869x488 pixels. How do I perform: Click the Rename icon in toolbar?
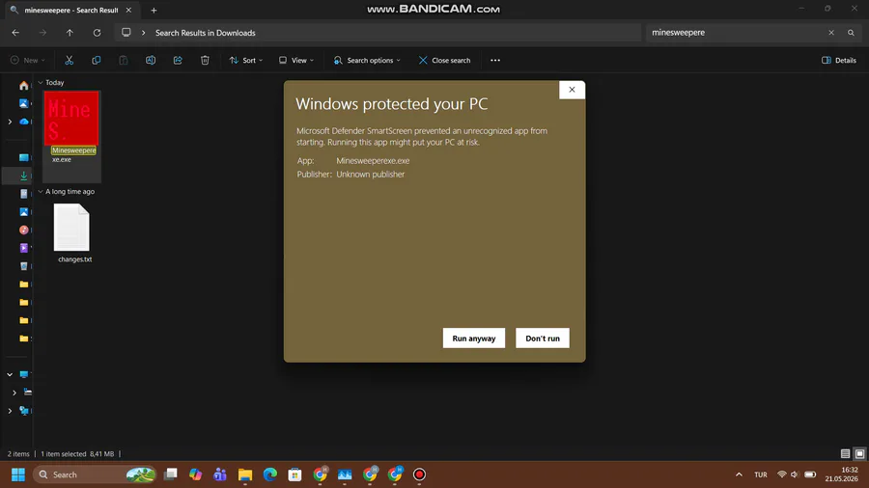pyautogui.click(x=151, y=61)
